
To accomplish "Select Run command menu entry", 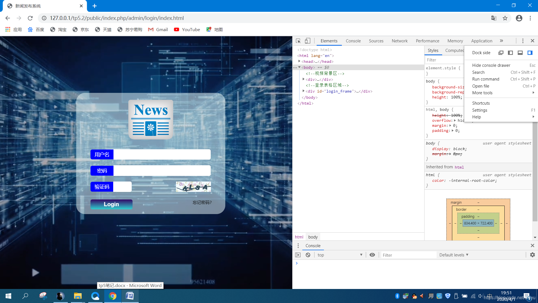I will 486,79.
